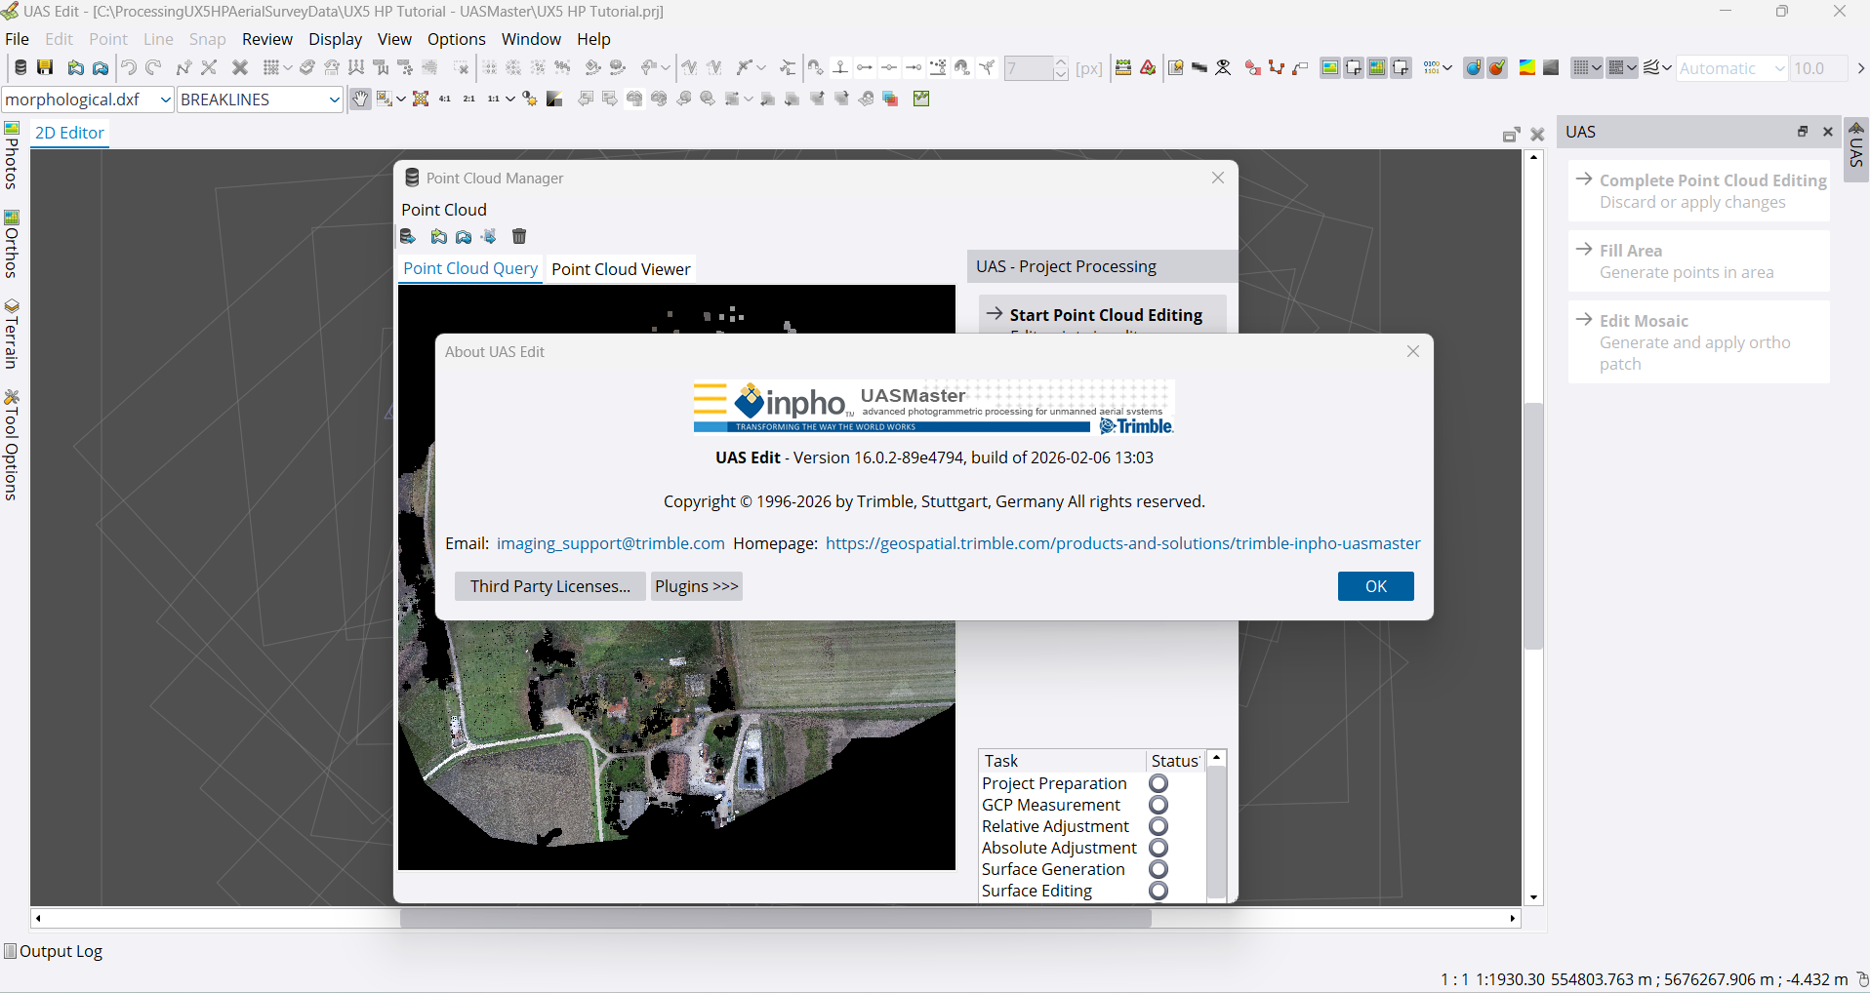Expand the toolbar overflow chevron
This screenshot has width=1870, height=993.
pos(1860,67)
